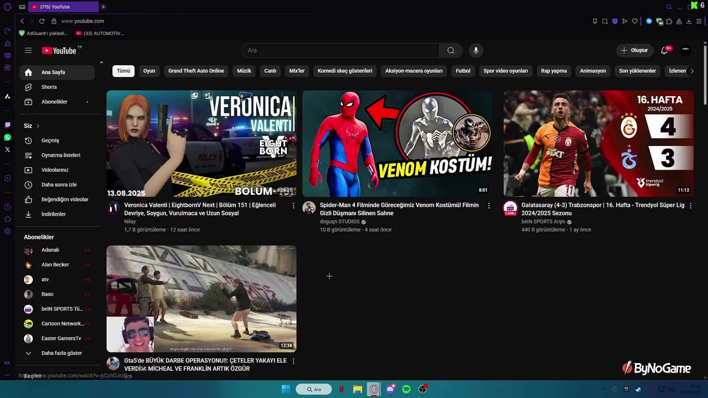Open the Cartoon Network subscription channel
Viewport: 708px width, 398px height.
[57, 324]
